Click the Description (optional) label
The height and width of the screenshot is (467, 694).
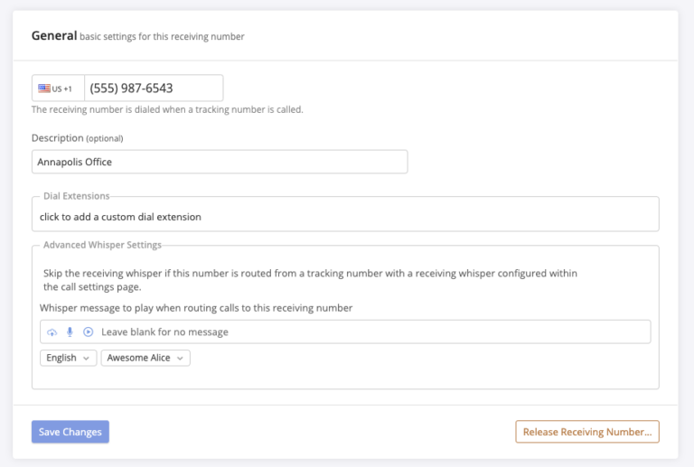pos(77,138)
